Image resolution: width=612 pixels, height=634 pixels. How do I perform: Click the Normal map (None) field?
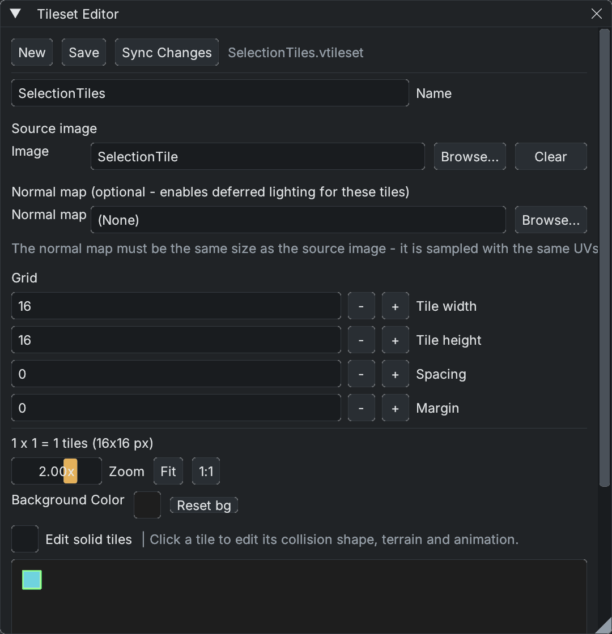pos(298,220)
